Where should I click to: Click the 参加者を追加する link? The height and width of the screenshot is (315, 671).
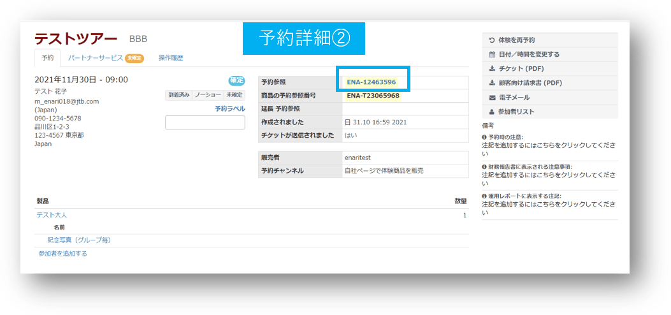pyautogui.click(x=63, y=254)
